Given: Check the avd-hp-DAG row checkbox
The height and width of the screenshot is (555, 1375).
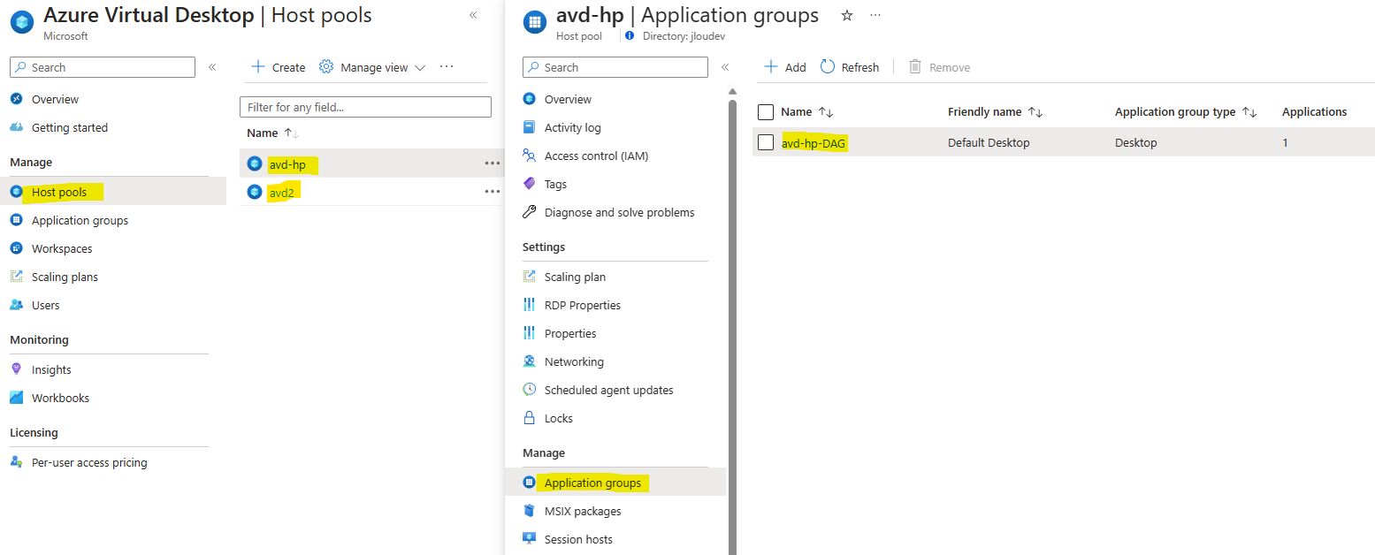Looking at the screenshot, I should (x=766, y=142).
